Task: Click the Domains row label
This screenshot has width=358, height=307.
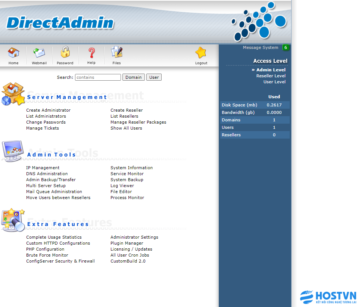Action: [231, 120]
